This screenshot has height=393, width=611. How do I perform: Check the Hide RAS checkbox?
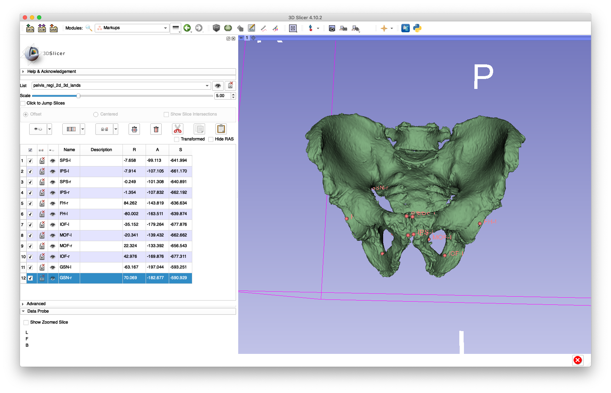click(x=211, y=139)
